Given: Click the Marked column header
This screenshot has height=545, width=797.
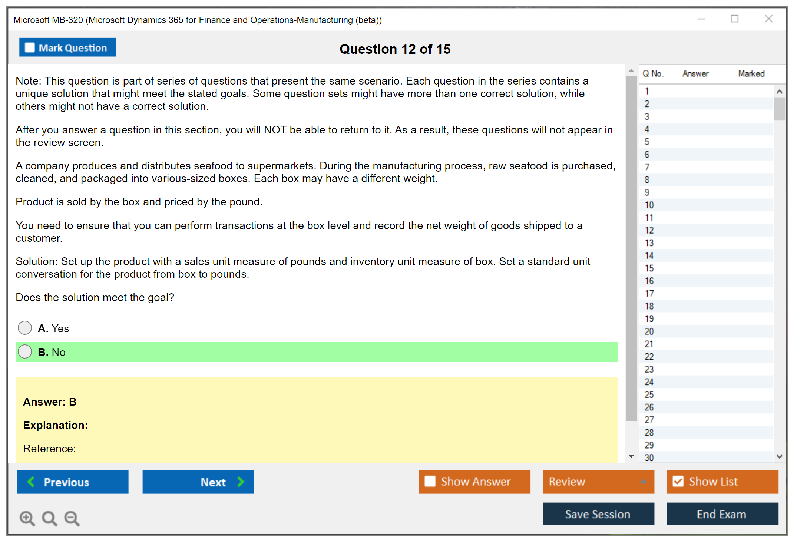Looking at the screenshot, I should click(751, 73).
